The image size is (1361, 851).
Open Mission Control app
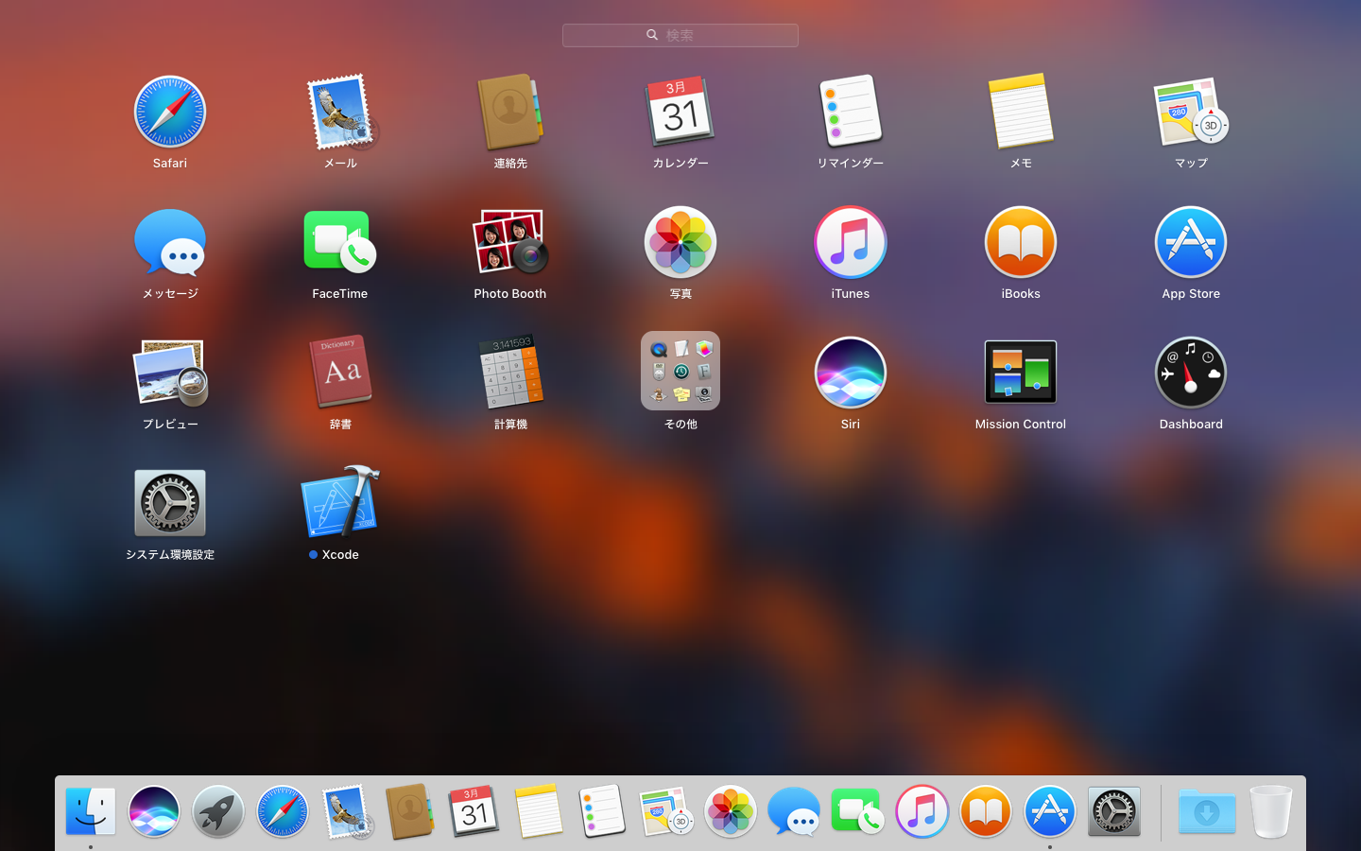(1021, 373)
